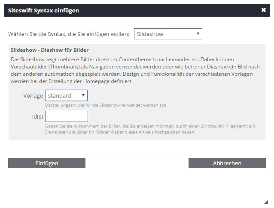Click the arrow of the Vorlage select
The image size is (274, 208).
(x=83, y=95)
